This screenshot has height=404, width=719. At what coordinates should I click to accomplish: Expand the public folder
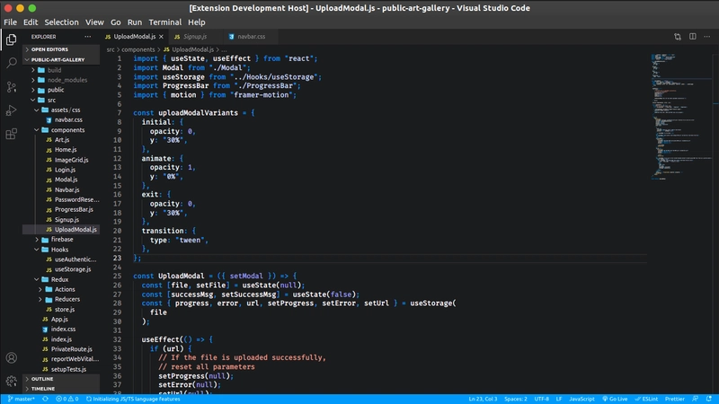[61, 91]
